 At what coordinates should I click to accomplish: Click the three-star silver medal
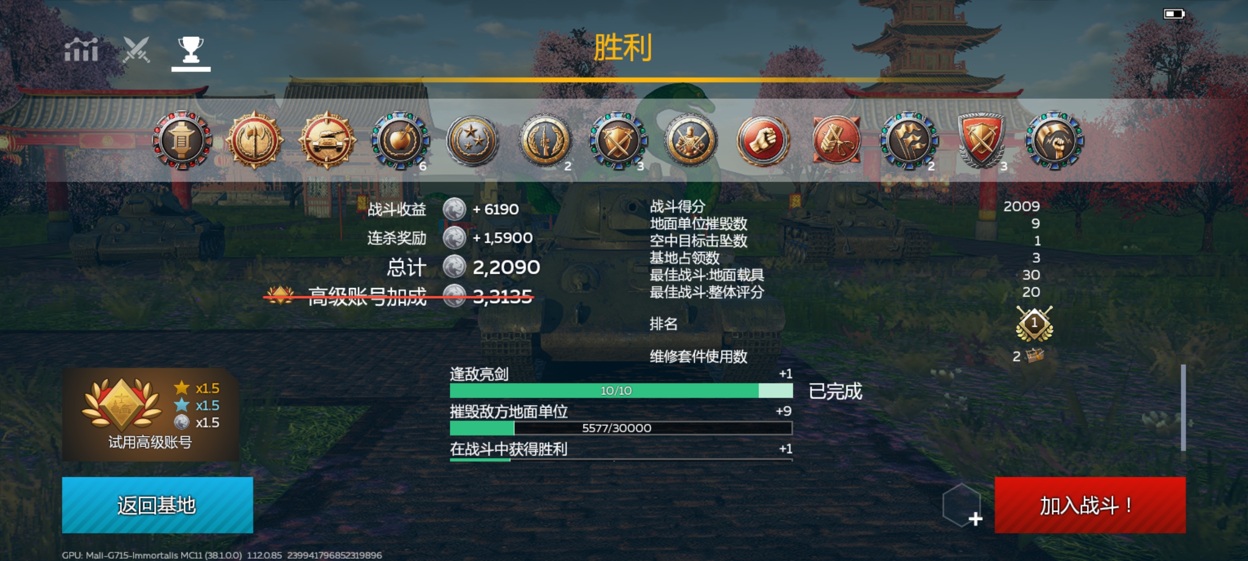(472, 140)
